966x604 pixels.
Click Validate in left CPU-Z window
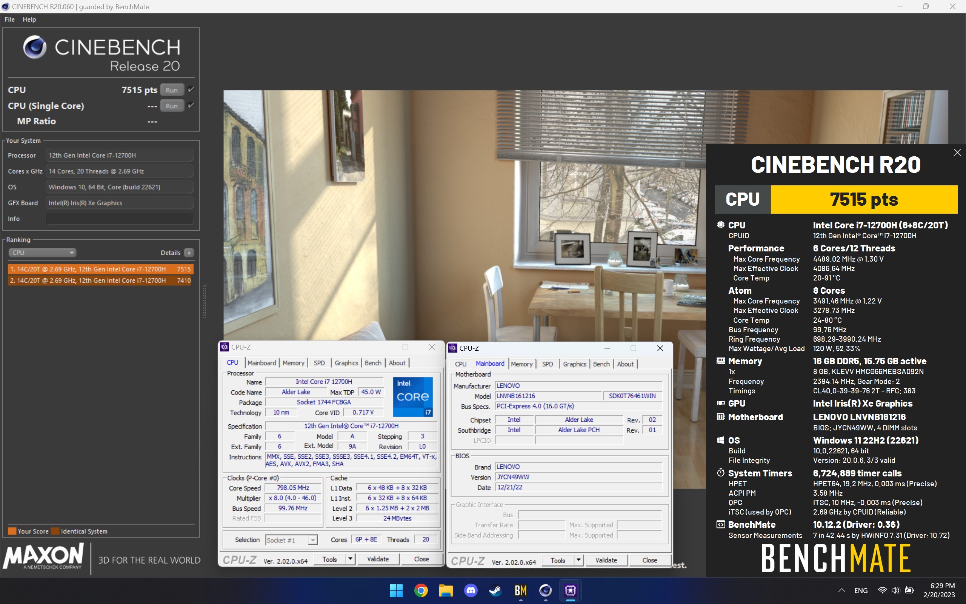[x=378, y=559]
